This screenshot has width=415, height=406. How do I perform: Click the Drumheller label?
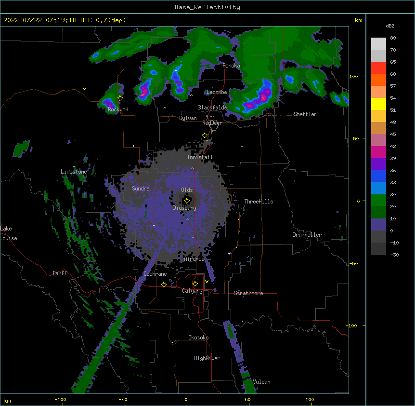click(x=307, y=235)
